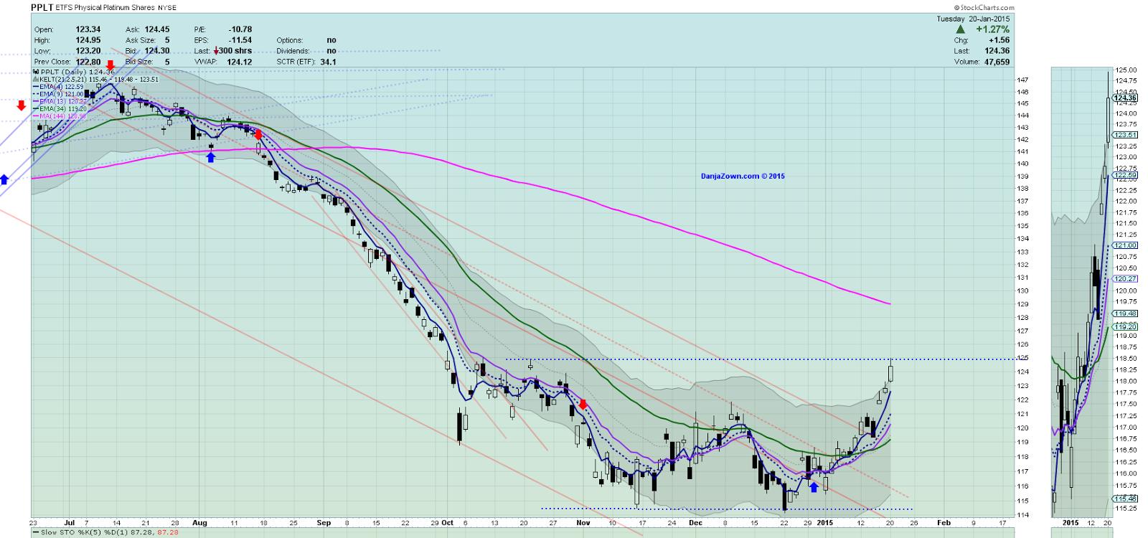This screenshot has height=538, width=1148.
Task: Click the blue up arrow below the early August candle
Action: (x=211, y=157)
